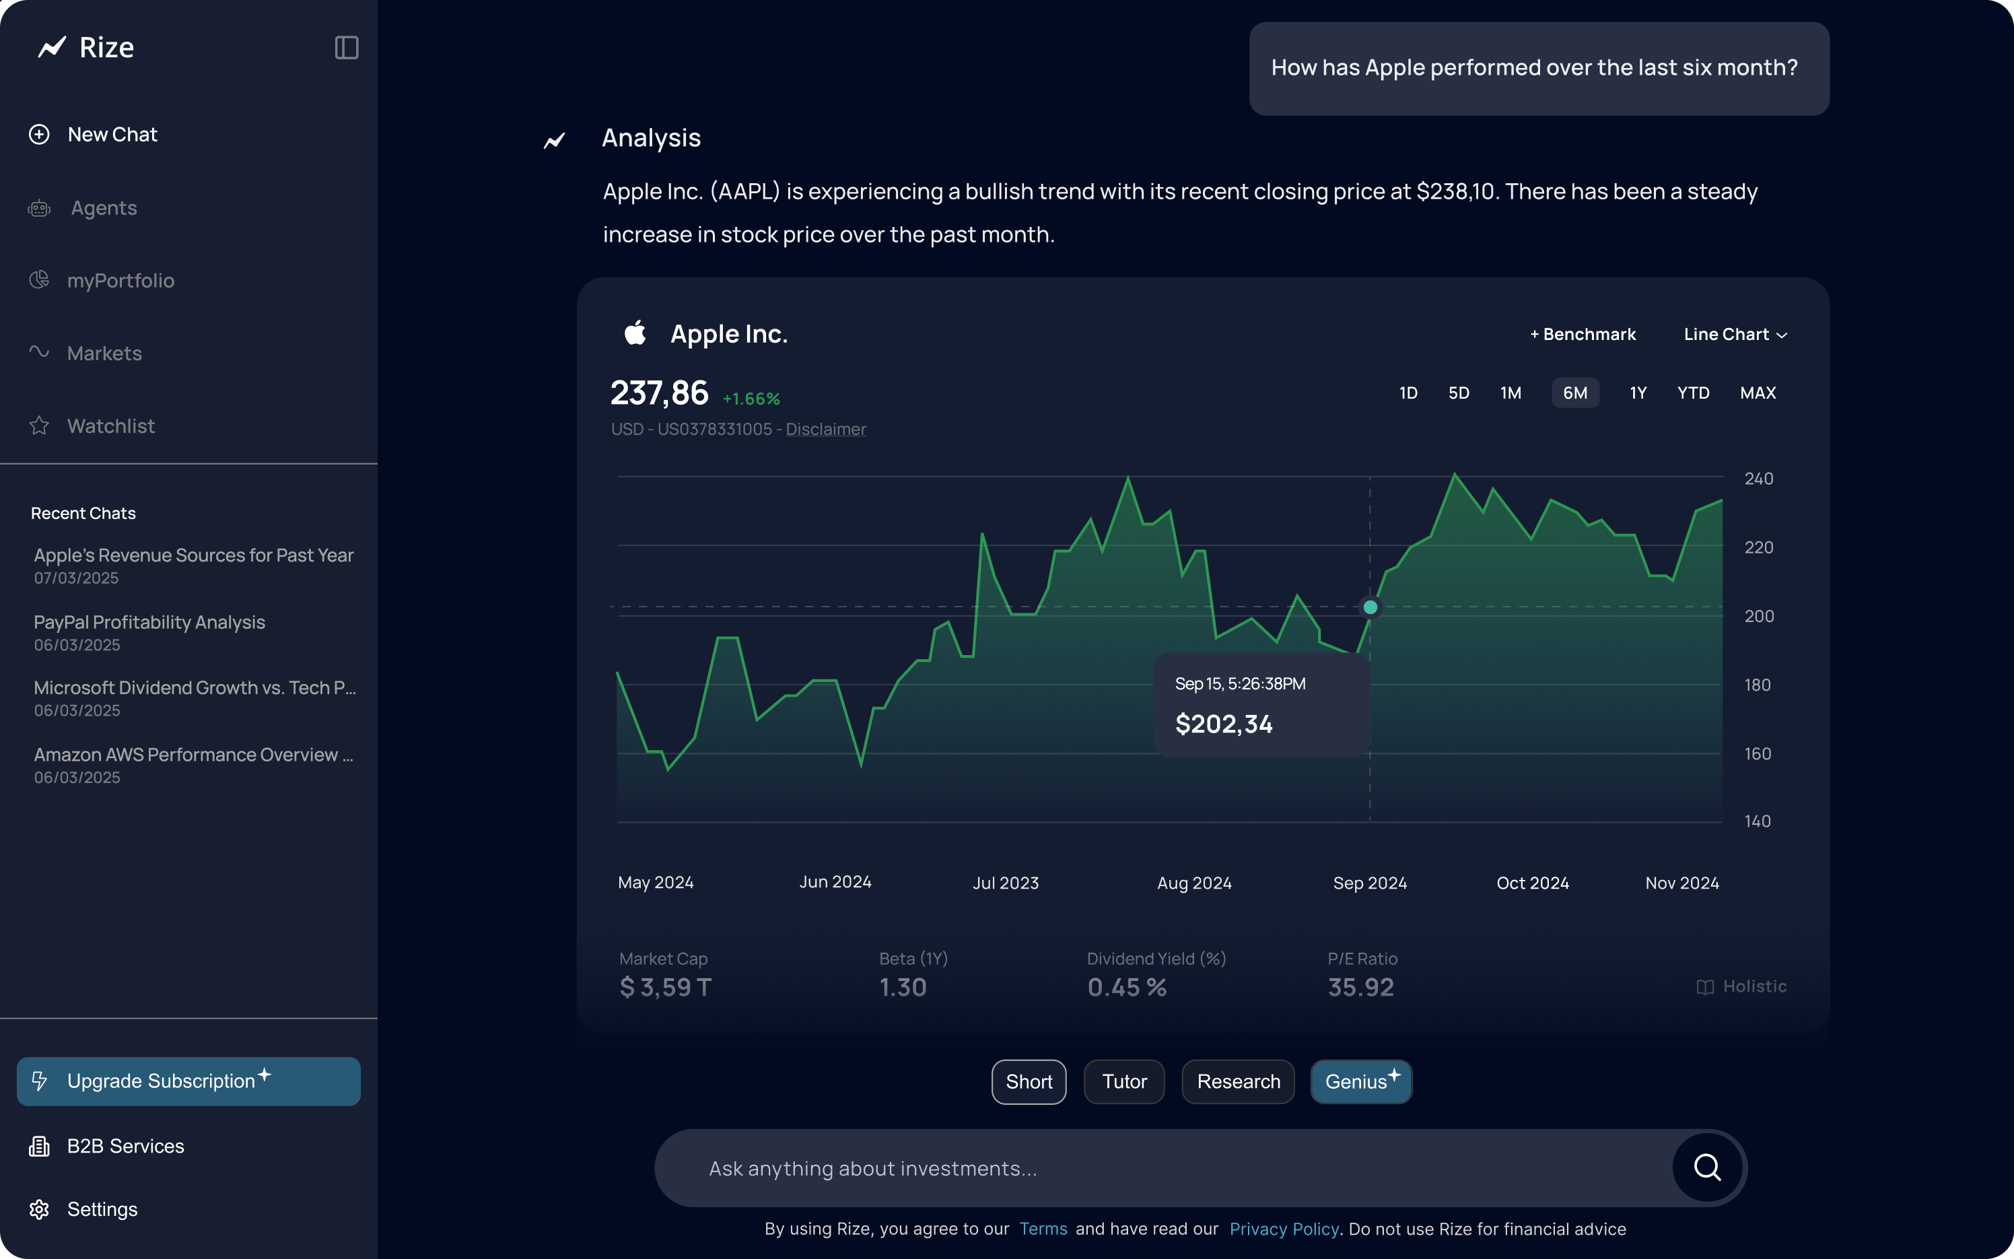
Task: Select Research analysis mode
Action: coord(1239,1081)
